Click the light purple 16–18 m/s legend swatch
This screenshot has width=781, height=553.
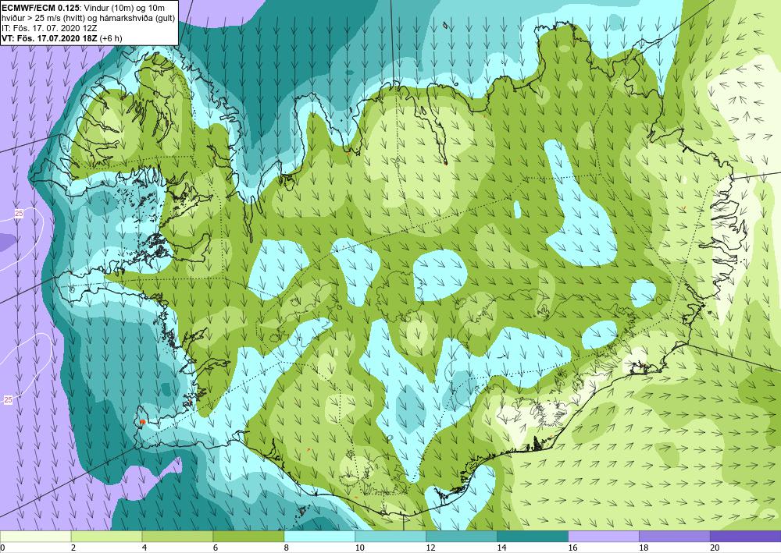click(603, 537)
